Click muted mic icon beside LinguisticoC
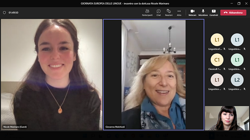The width and height of the screenshot is (250, 140). coord(224,49)
